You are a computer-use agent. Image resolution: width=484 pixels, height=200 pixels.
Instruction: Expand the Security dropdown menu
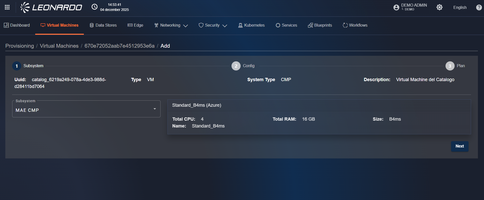(x=213, y=25)
